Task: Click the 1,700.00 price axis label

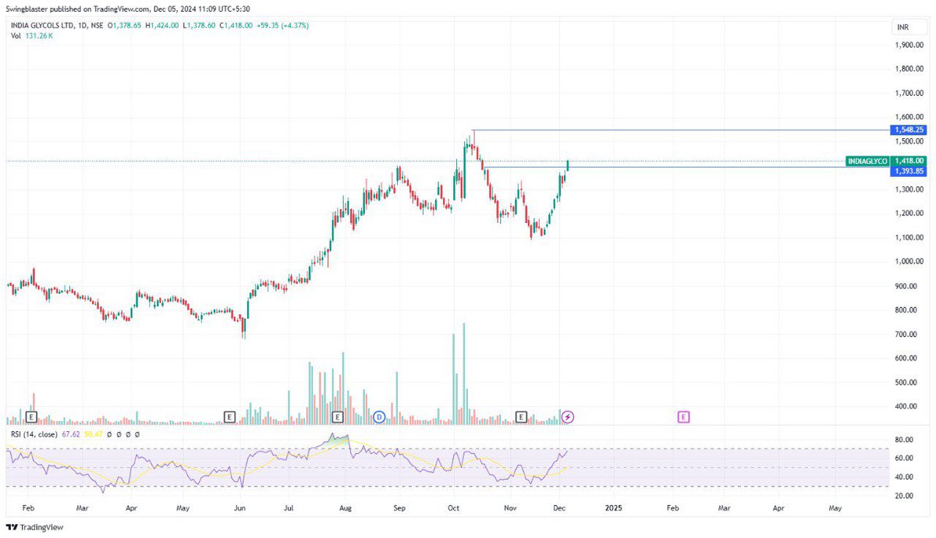Action: [x=909, y=94]
